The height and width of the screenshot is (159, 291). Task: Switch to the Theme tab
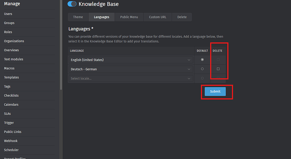click(x=78, y=17)
